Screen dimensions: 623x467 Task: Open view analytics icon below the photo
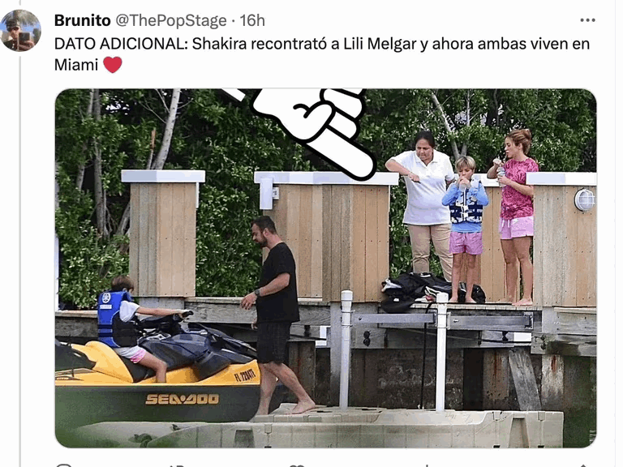pyautogui.click(x=426, y=465)
